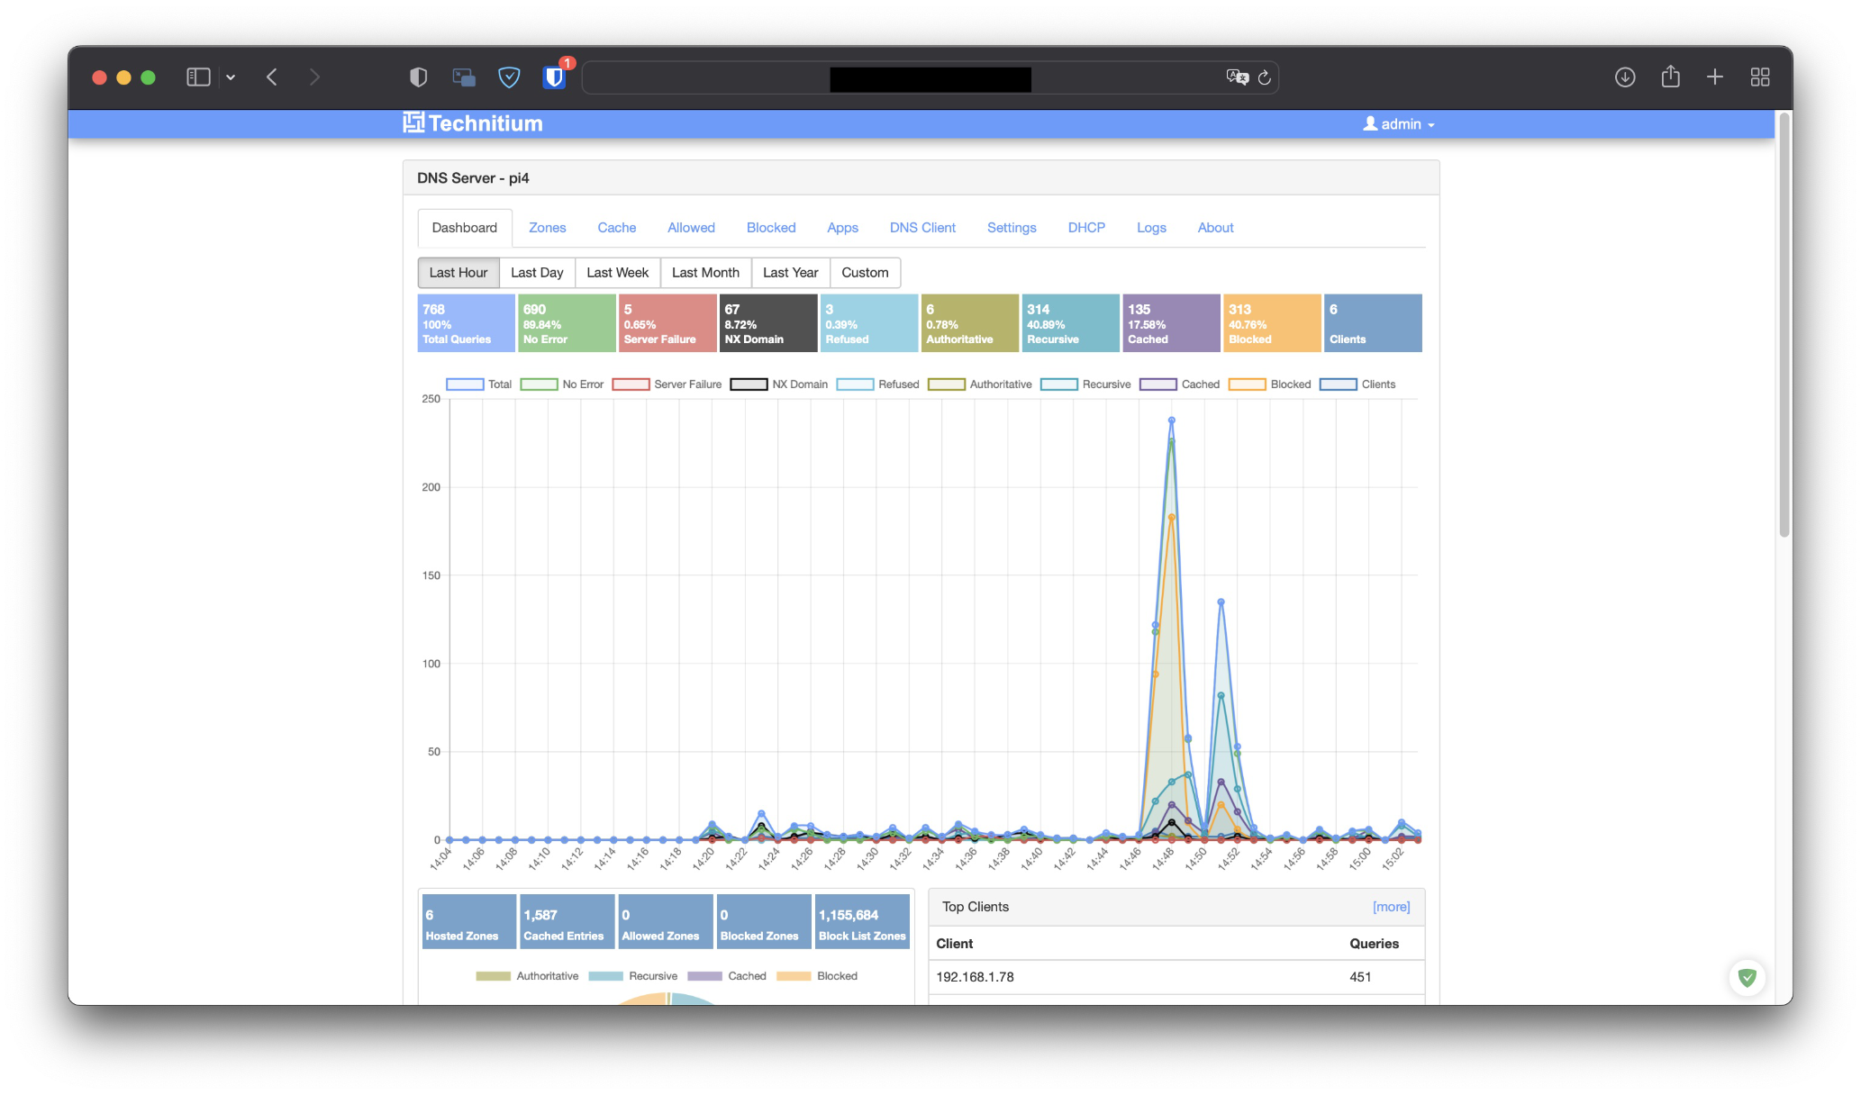Toggle the Blocked legend in chart
This screenshot has height=1095, width=1861.
(1290, 385)
